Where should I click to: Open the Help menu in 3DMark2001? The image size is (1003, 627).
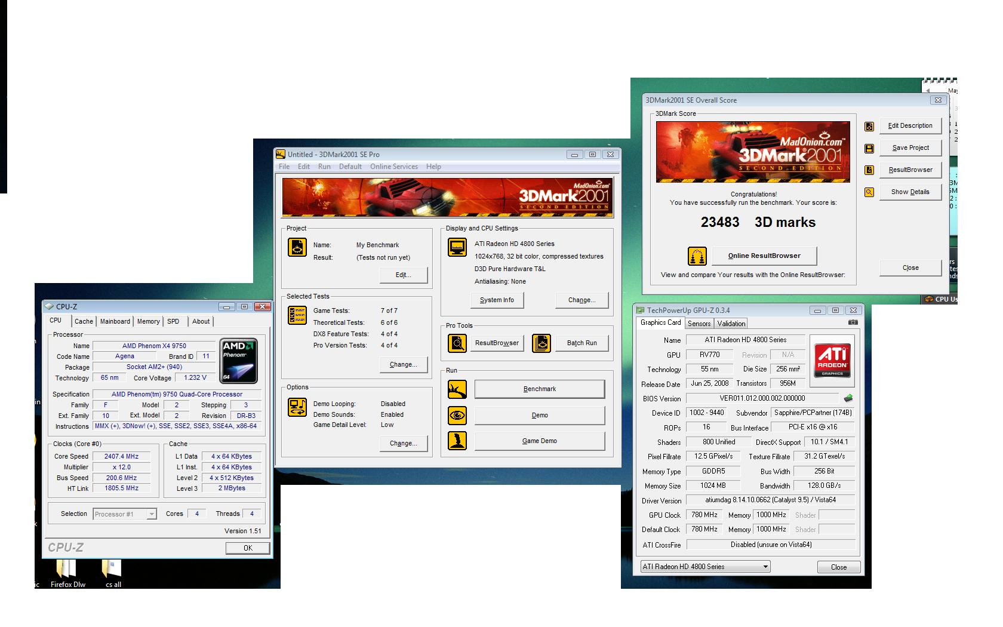click(x=433, y=167)
